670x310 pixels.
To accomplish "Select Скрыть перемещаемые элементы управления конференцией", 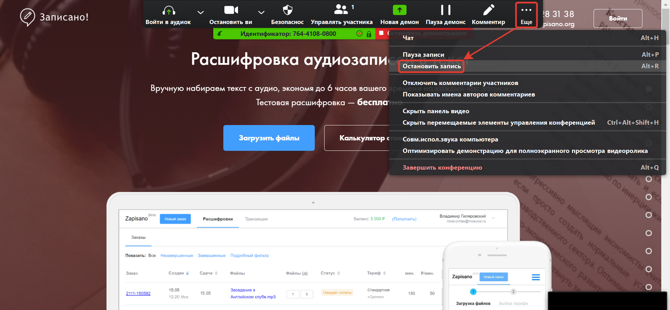I will (528, 123).
